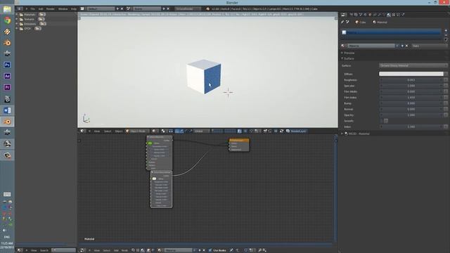The height and width of the screenshot is (253, 450).
Task: Open the Window menu in top bar
Action: [x=63, y=9]
